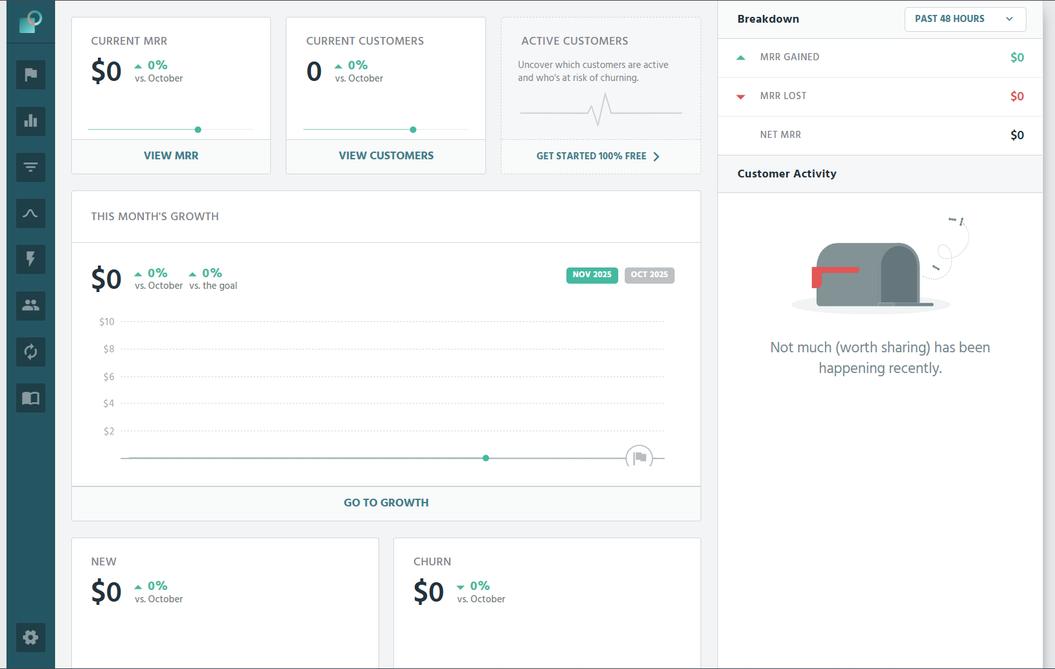Screen dimensions: 1055x669
Task: Select the funnel filter icon in sidebar
Action: 30,167
